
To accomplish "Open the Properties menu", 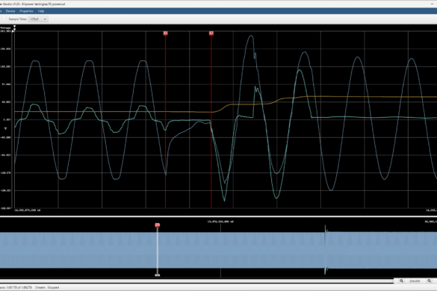I will [26, 11].
